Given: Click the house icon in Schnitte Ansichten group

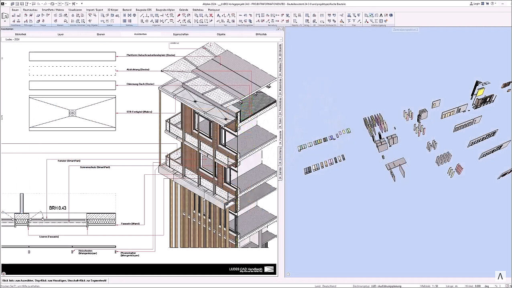Looking at the screenshot, I should coord(73,15).
